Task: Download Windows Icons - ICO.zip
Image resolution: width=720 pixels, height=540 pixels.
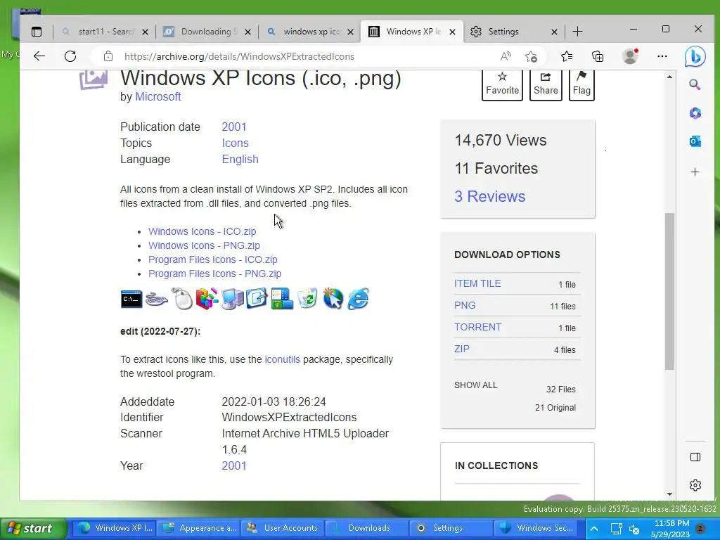Action: pos(202,231)
